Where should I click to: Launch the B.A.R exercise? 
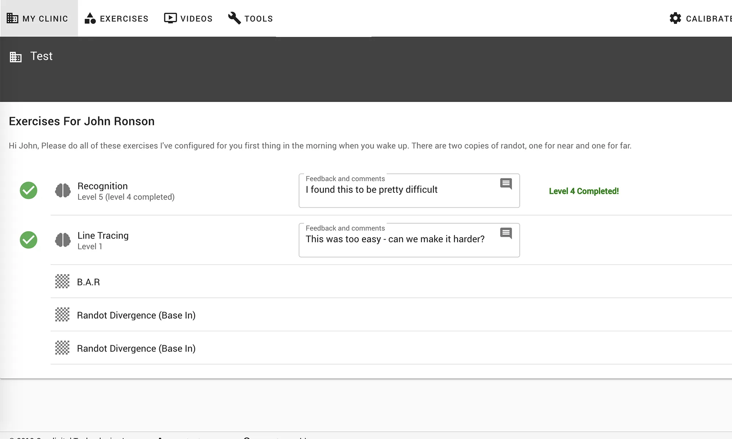(88, 282)
